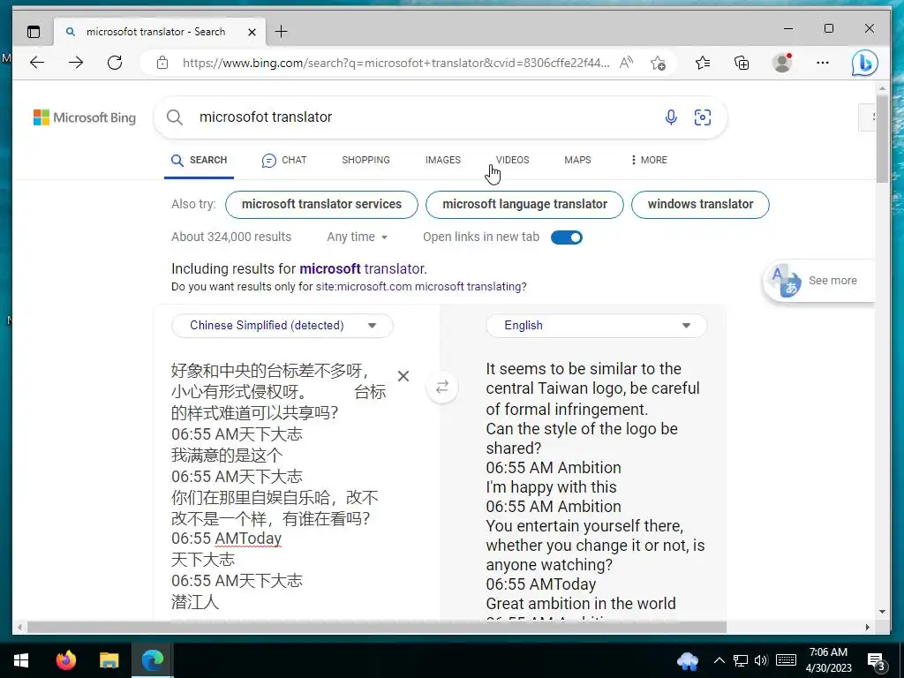
Task: Open network status tray icon
Action: click(741, 660)
